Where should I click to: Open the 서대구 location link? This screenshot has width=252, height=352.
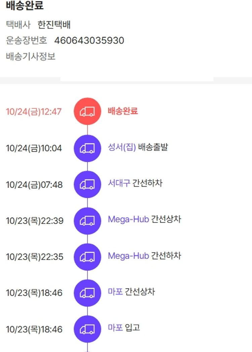[x=119, y=184]
